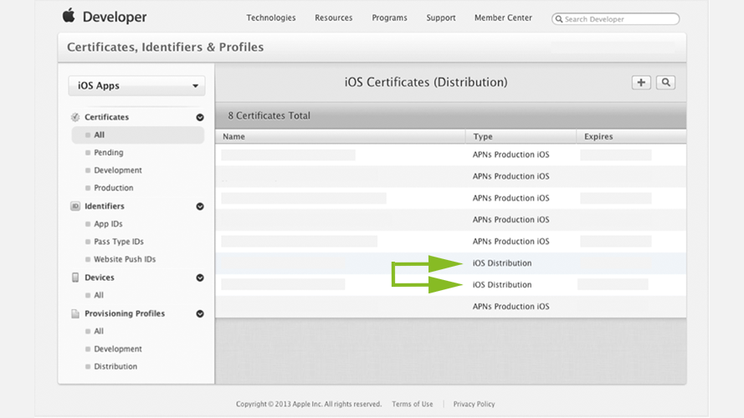This screenshot has height=418, width=744.
Task: Click the Provisioning Profiles document icon
Action: (x=75, y=313)
